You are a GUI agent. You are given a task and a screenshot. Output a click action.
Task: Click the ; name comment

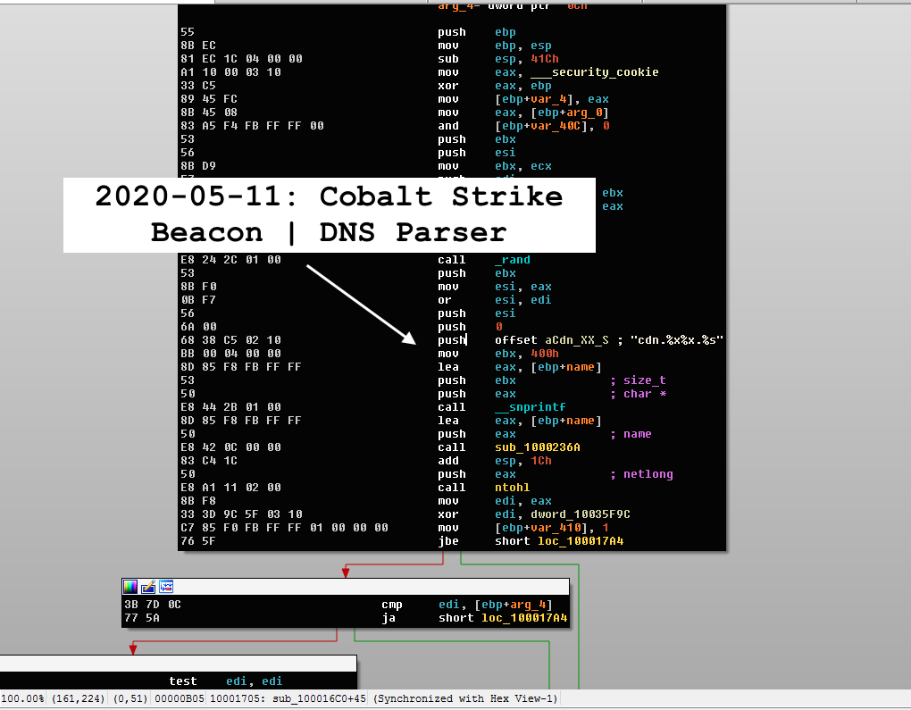click(x=631, y=434)
